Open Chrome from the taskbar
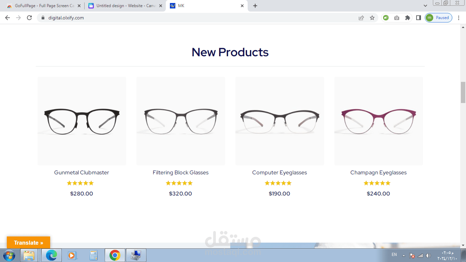This screenshot has height=262, width=466. tap(115, 255)
